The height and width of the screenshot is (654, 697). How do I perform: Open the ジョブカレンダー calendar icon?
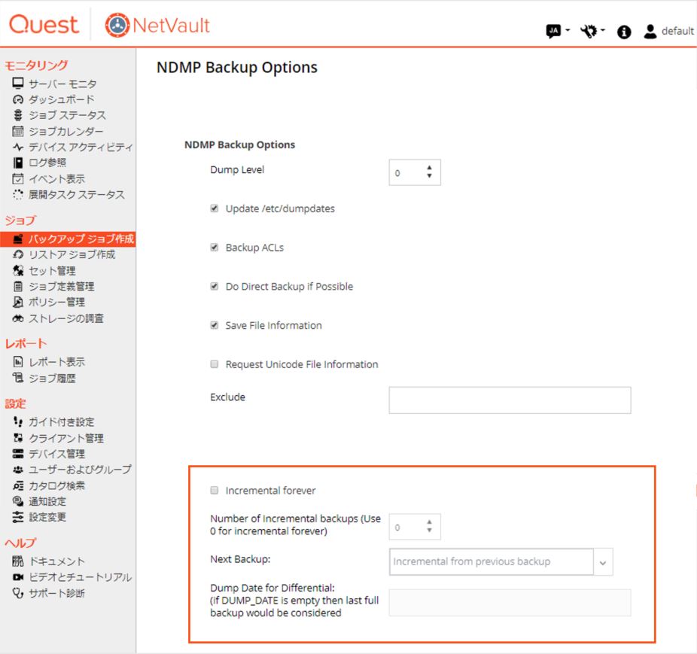18,131
